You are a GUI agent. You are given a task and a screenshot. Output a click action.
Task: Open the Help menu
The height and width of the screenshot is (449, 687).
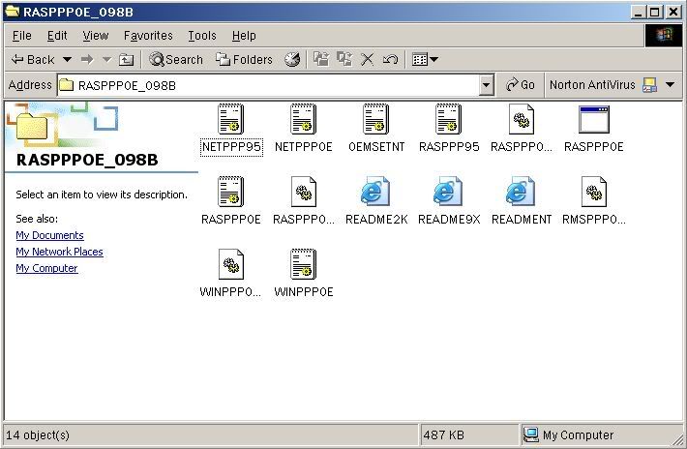(244, 36)
